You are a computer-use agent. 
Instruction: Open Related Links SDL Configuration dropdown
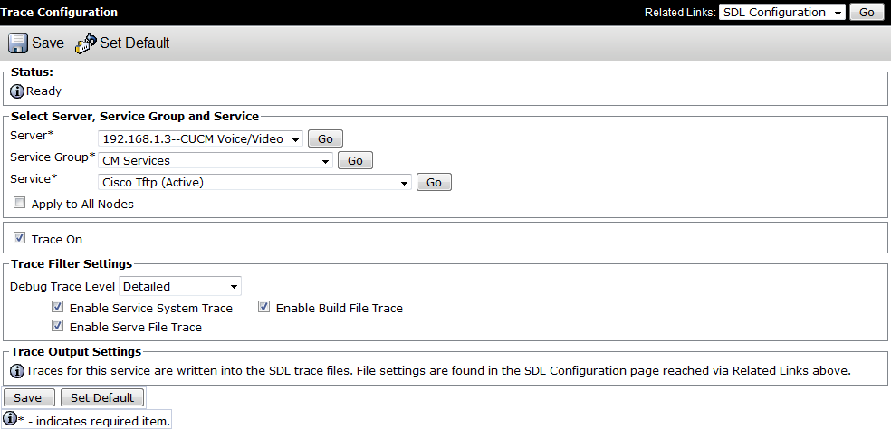coord(782,13)
